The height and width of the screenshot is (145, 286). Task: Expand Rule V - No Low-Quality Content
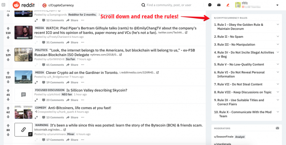[246, 64]
